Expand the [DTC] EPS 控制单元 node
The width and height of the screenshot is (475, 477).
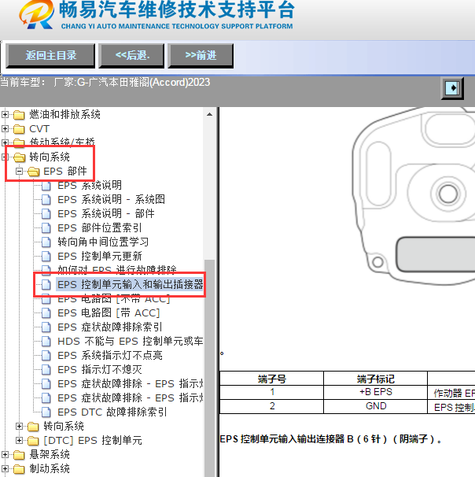(x=19, y=440)
